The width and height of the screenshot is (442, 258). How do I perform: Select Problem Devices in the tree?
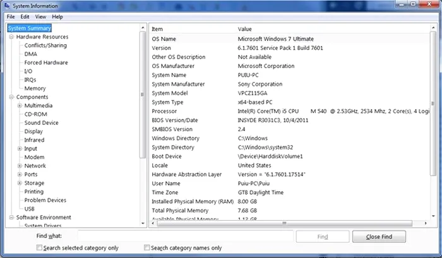click(x=45, y=200)
